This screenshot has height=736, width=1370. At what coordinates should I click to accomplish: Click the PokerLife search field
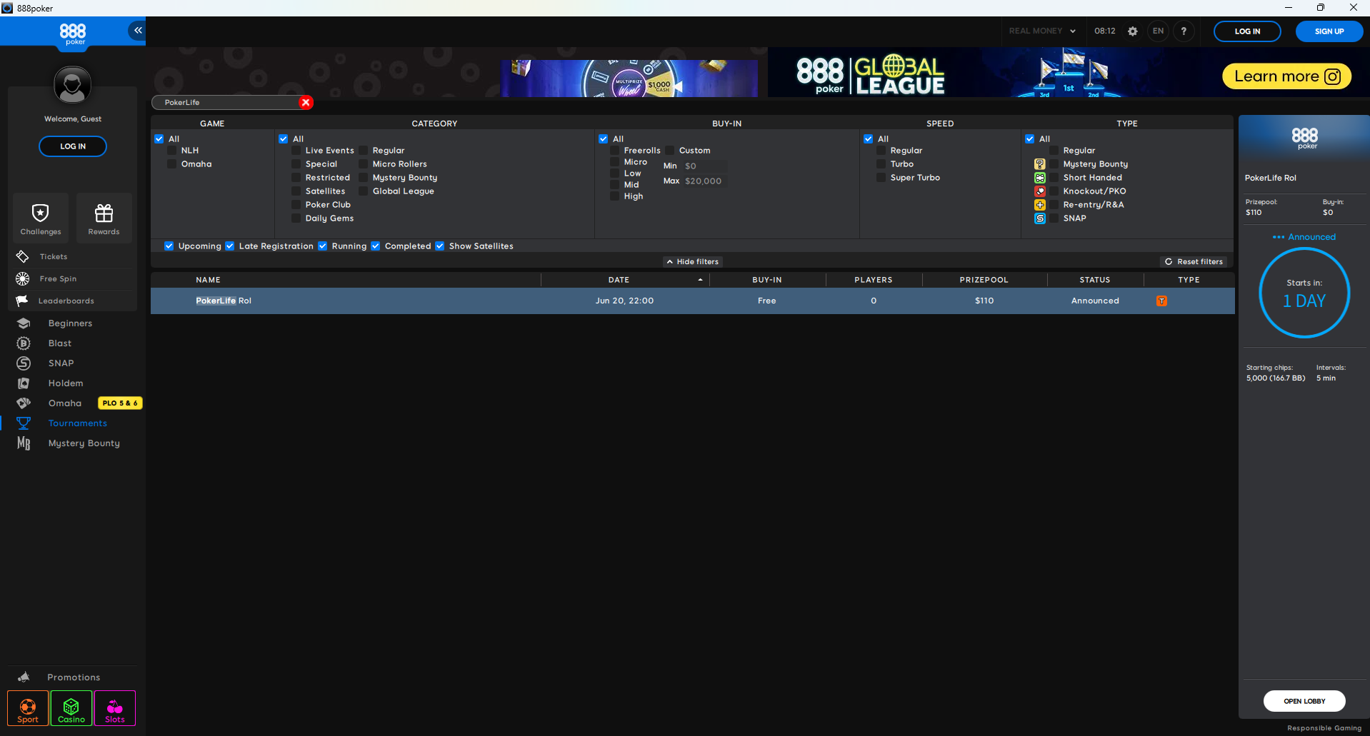pos(227,102)
